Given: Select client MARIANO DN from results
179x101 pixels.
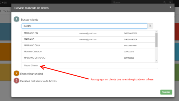Looking at the screenshot, I should (x=88, y=33).
